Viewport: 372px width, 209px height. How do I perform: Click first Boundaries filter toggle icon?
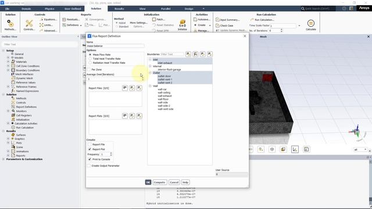tap(188, 54)
